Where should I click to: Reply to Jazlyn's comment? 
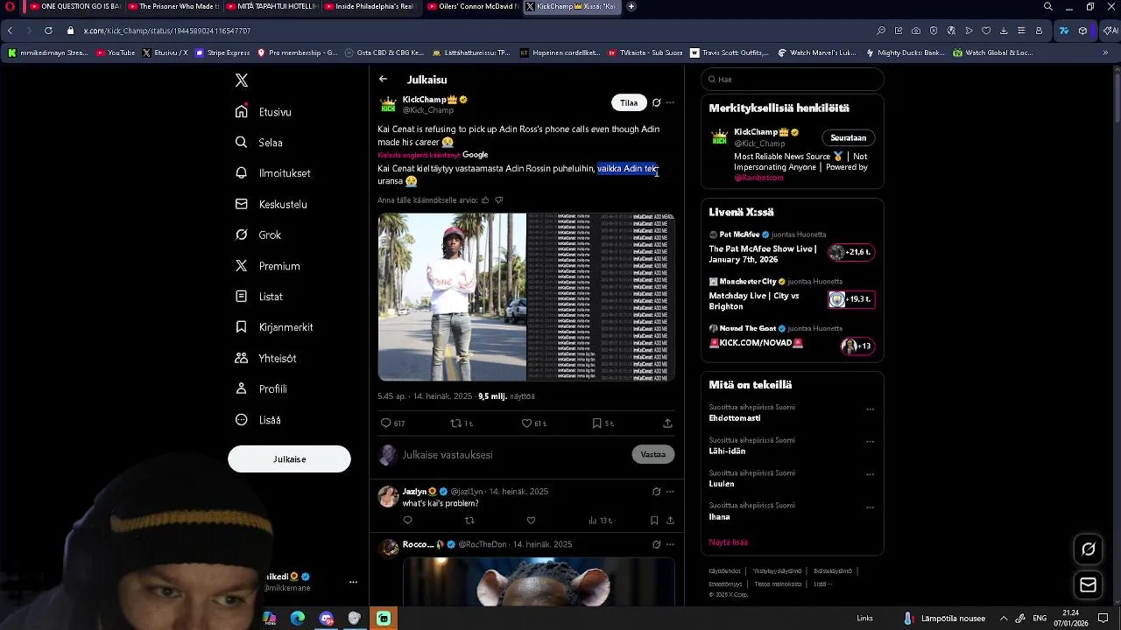[407, 521]
